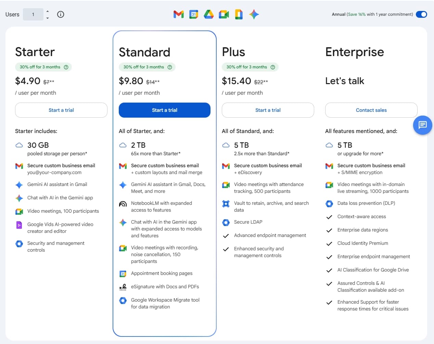The height and width of the screenshot is (344, 434).
Task: Click icon beside 'Google Workspace Migrate tool'
Action: 123,300
